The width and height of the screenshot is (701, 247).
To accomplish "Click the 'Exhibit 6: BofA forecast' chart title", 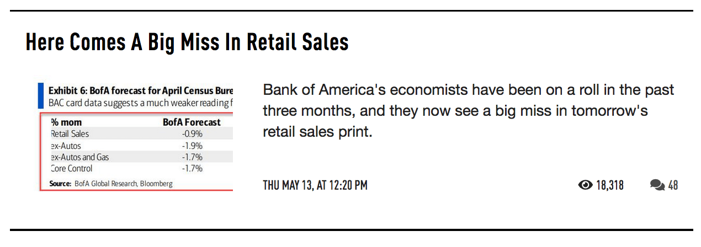I will click(x=141, y=90).
